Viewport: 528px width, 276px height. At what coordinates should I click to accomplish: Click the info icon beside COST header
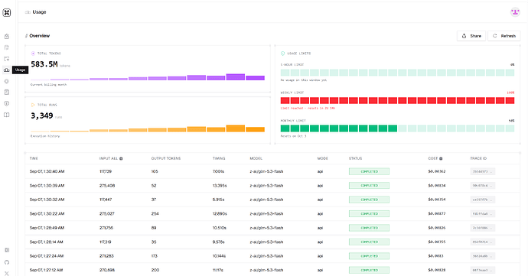tap(441, 158)
